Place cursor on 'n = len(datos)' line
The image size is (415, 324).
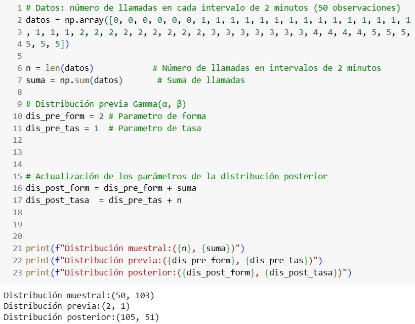click(59, 68)
